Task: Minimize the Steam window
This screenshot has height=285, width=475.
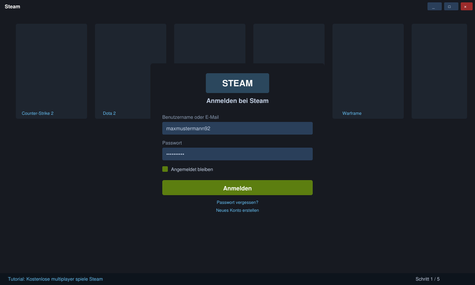Action: (435, 6)
